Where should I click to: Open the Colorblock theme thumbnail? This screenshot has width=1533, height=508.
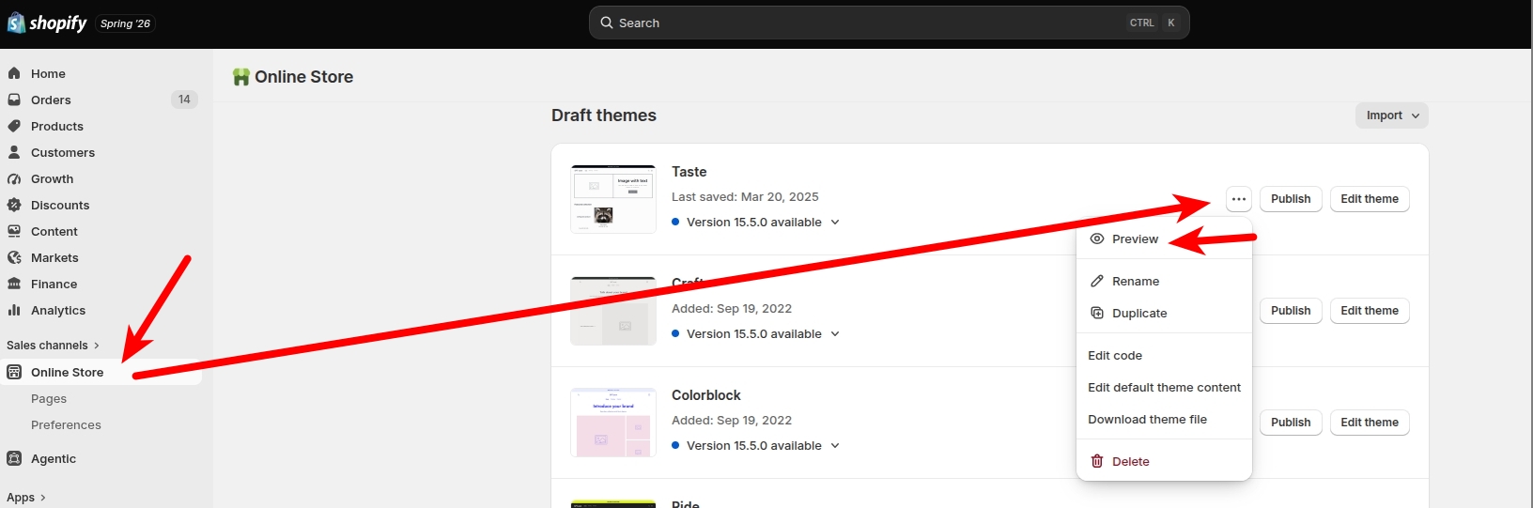613,423
